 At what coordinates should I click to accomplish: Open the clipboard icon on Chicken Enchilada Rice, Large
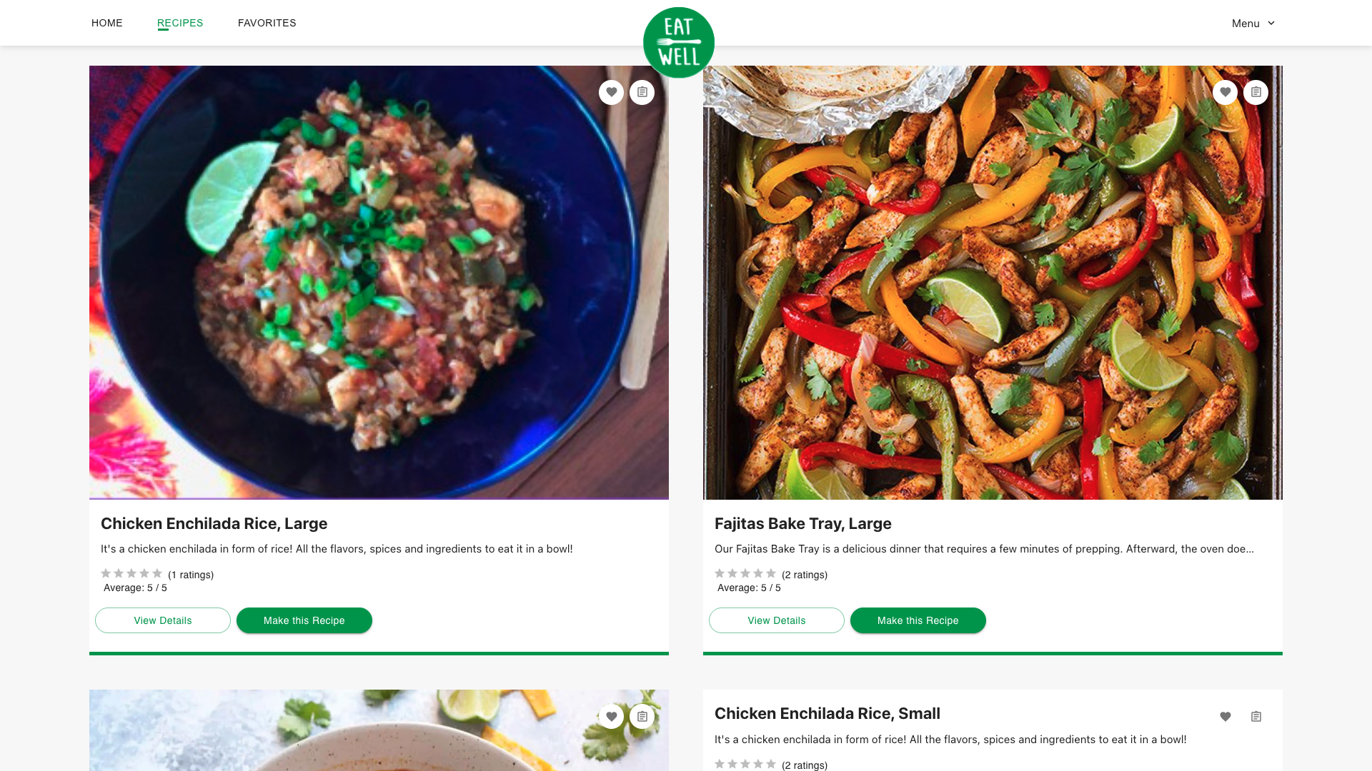[642, 92]
